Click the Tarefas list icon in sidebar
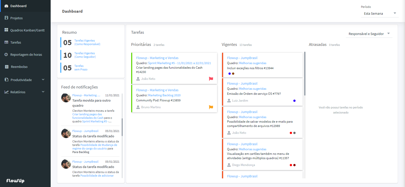Image resolution: width=405 pixels, height=187 pixels. click(x=6, y=42)
